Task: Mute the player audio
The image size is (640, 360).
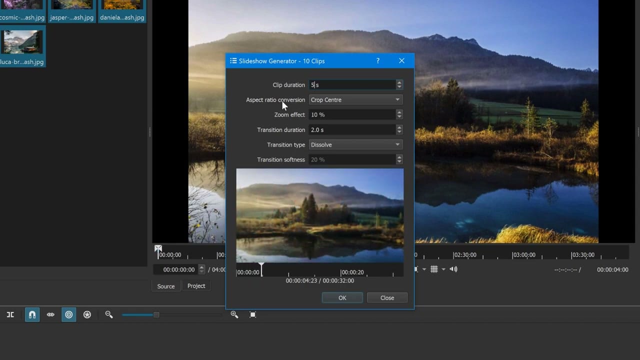Action: point(452,269)
